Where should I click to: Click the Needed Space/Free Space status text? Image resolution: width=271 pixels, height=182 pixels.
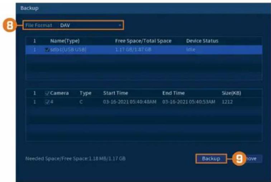pos(75,158)
